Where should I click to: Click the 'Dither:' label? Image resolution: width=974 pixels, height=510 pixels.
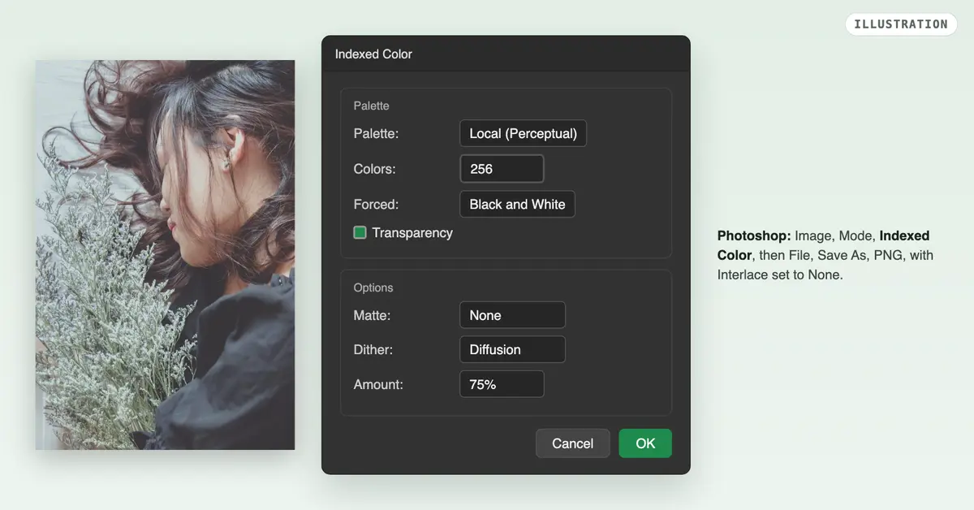[x=373, y=349]
